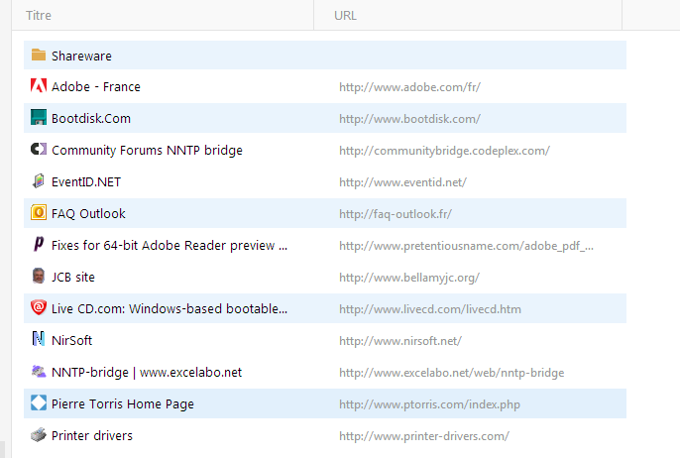The image size is (680, 458).
Task: Click the http://www.bellamyjc.org/ URL
Action: [x=409, y=278]
